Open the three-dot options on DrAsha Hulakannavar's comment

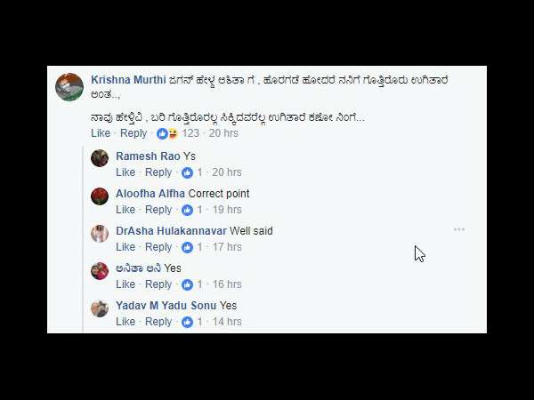click(459, 229)
